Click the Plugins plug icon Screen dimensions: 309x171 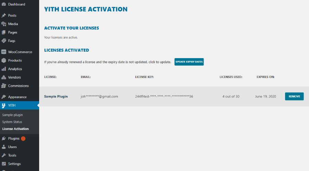(4, 139)
